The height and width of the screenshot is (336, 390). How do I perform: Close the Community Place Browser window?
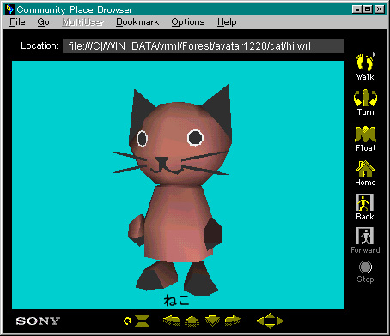(379, 9)
